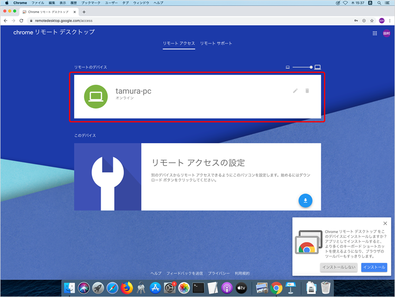Screen dimensions: 395x297
Task: Click インストール button in the popup
Action: pos(374,267)
